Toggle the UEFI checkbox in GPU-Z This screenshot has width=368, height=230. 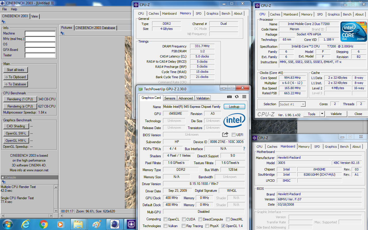coord(233,135)
